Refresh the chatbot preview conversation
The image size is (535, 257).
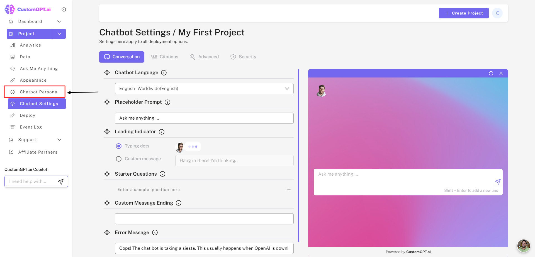pyautogui.click(x=491, y=73)
